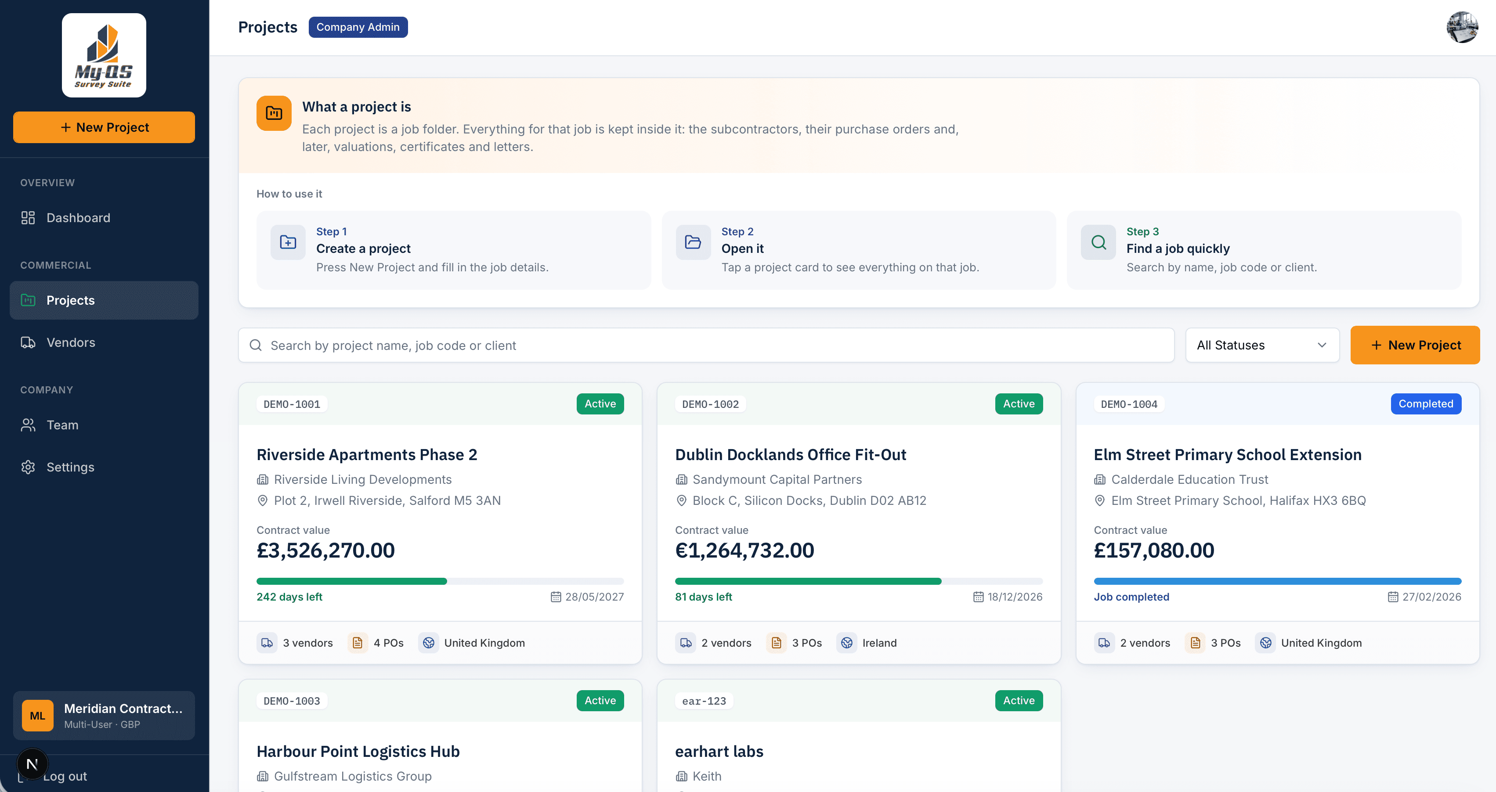This screenshot has width=1496, height=792.
Task: Click the folder icon beside 'What a project is'
Action: click(274, 113)
